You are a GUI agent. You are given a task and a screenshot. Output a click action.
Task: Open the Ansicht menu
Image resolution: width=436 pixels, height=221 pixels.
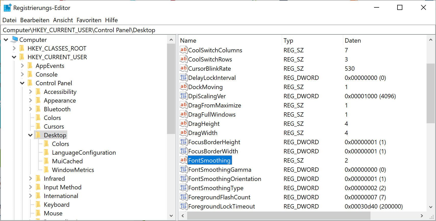tap(63, 20)
